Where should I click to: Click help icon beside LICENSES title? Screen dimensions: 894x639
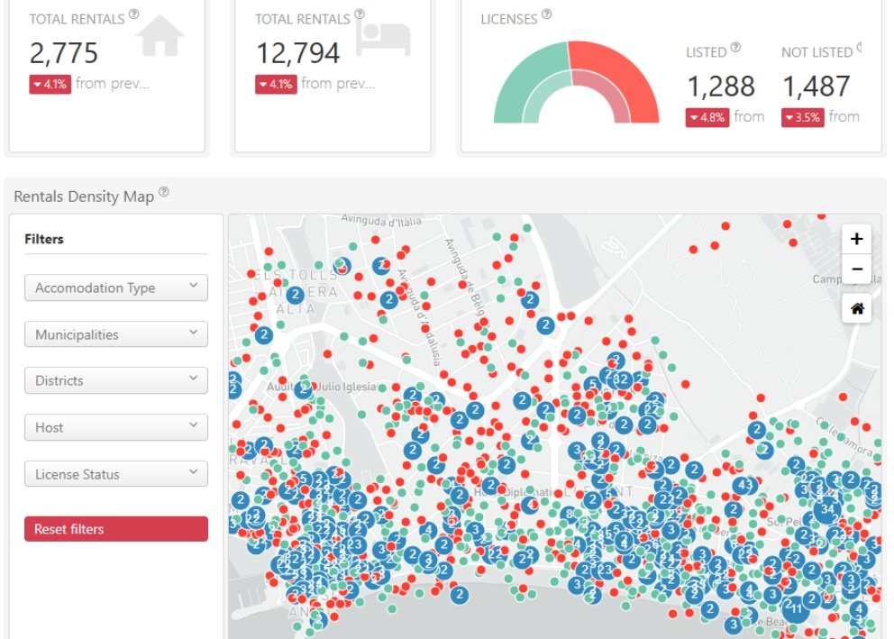tap(546, 15)
